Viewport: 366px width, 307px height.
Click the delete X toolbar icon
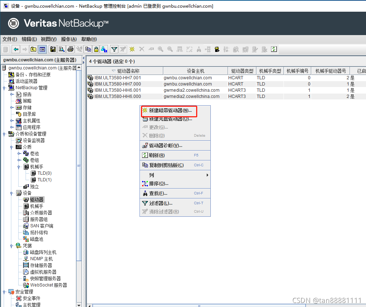click(142, 49)
